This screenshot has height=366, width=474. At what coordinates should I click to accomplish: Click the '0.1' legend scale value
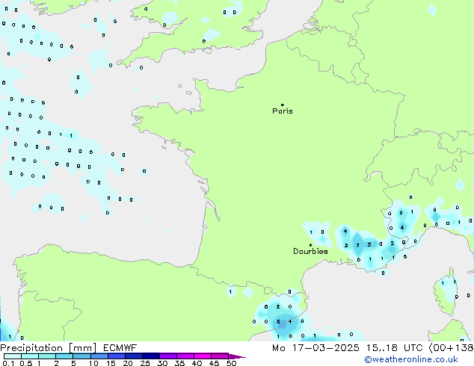coord(8,363)
